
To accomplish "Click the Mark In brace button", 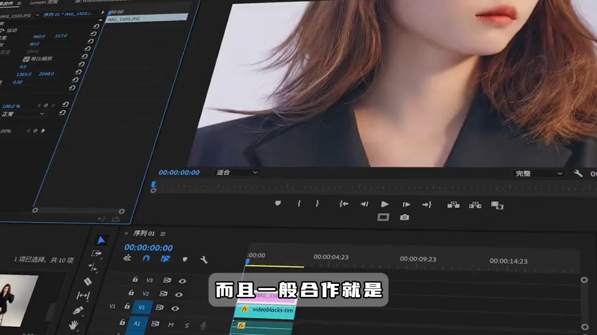I will pyautogui.click(x=299, y=203).
